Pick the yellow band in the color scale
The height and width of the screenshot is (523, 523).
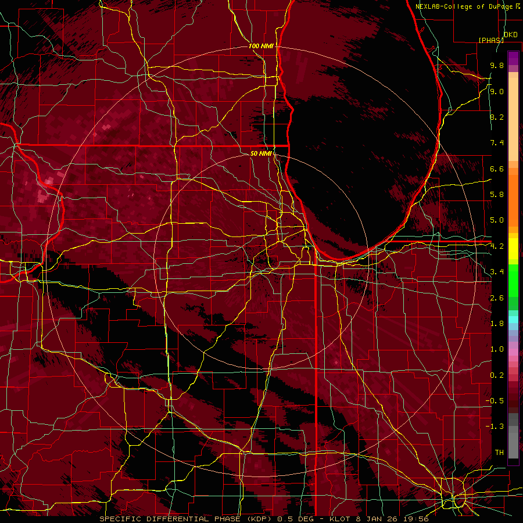(x=513, y=249)
